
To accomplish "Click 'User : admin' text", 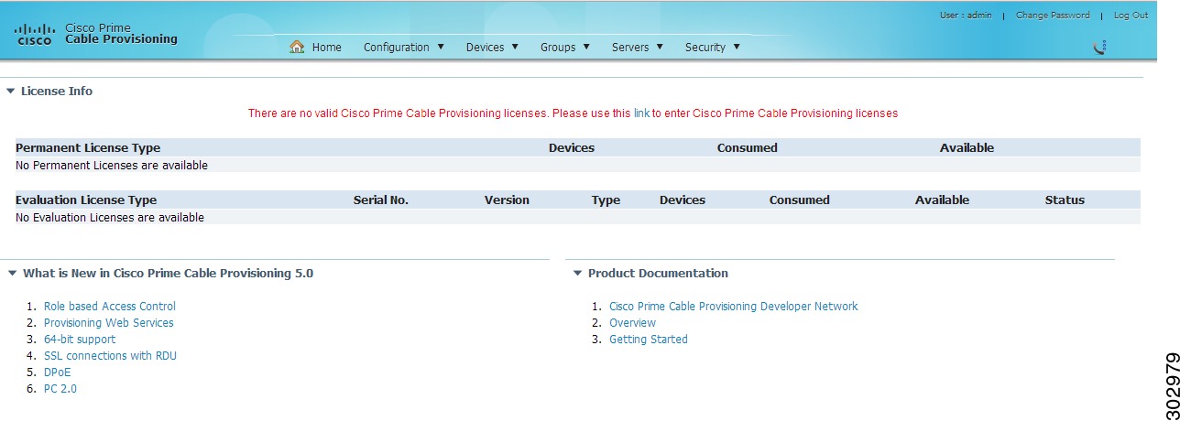I will click(x=966, y=16).
